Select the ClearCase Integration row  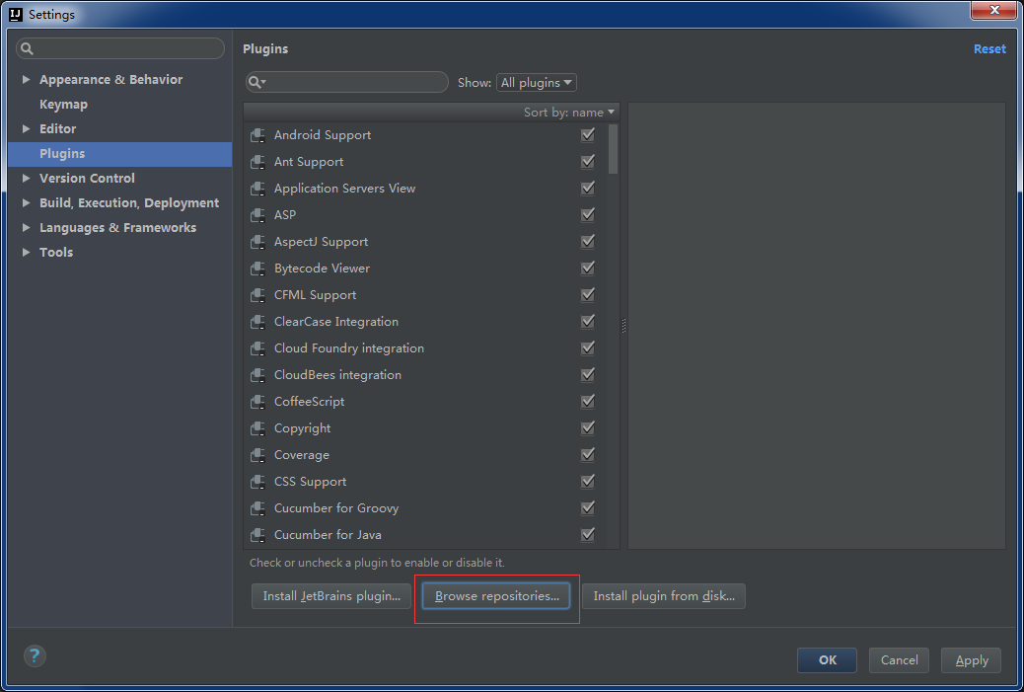pyautogui.click(x=424, y=322)
